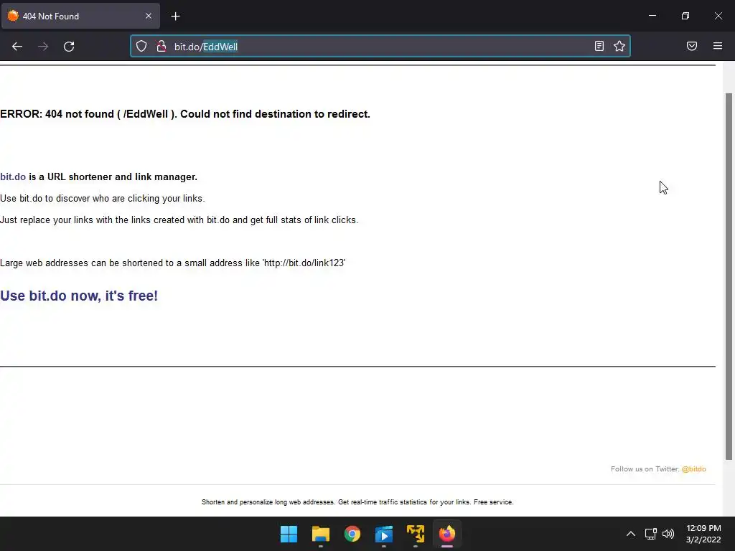735x551 pixels.
Task: Switch to Firefox in the taskbar
Action: (x=447, y=534)
